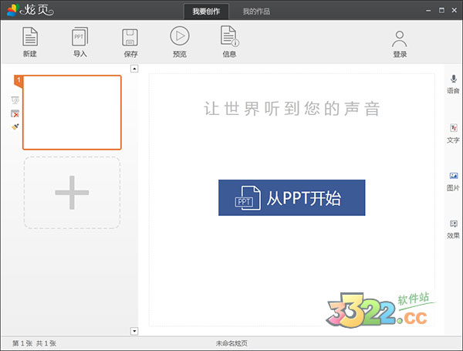Insert 图片 picture from right sidebar
The image size is (463, 351).
(x=453, y=181)
